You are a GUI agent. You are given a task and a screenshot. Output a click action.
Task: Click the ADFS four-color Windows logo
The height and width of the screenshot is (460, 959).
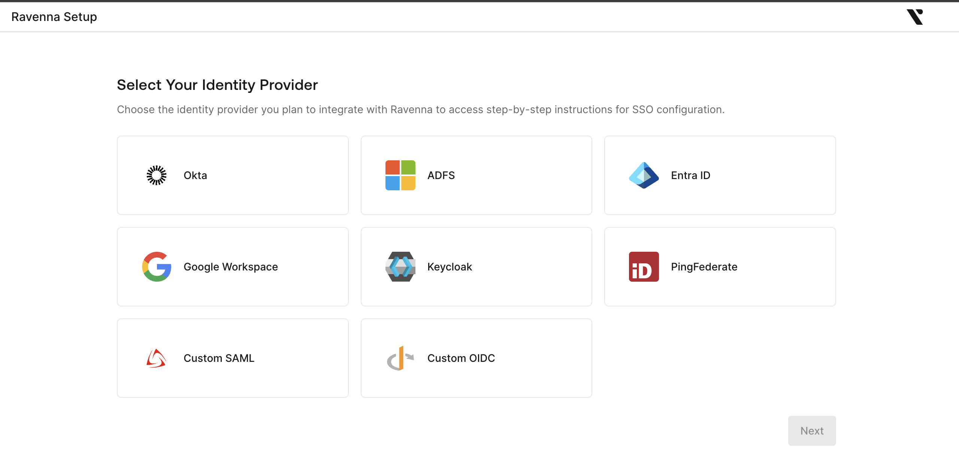[400, 175]
